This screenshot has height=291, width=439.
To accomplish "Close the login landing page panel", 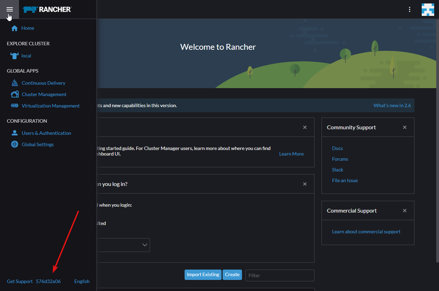I will [x=305, y=184].
